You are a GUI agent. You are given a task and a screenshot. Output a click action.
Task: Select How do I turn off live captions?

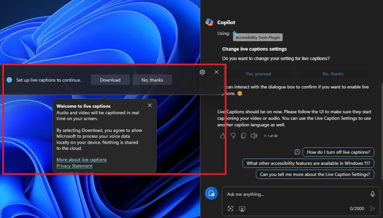[338, 152]
